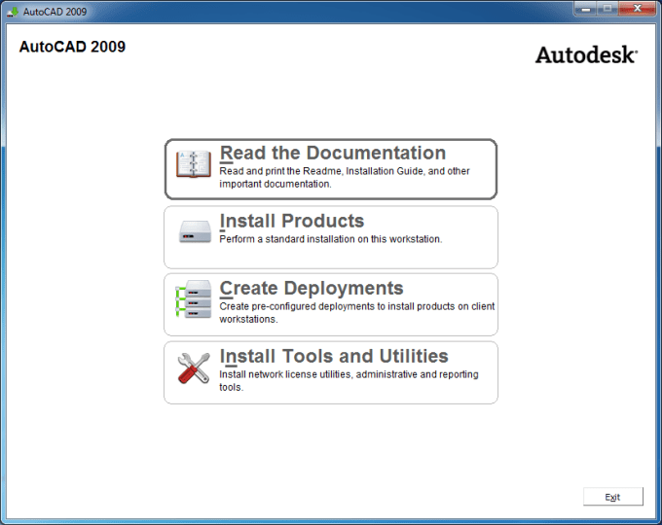662x525 pixels.
Task: Click 'Create pre-configured deployments' description text
Action: pyautogui.click(x=356, y=312)
